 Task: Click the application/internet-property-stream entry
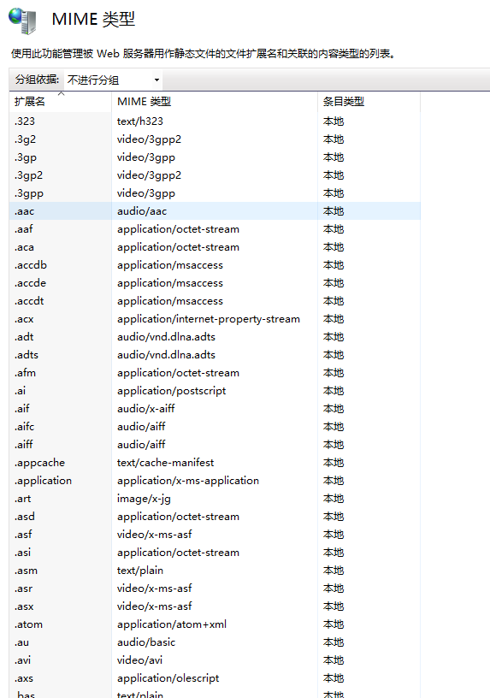209,319
